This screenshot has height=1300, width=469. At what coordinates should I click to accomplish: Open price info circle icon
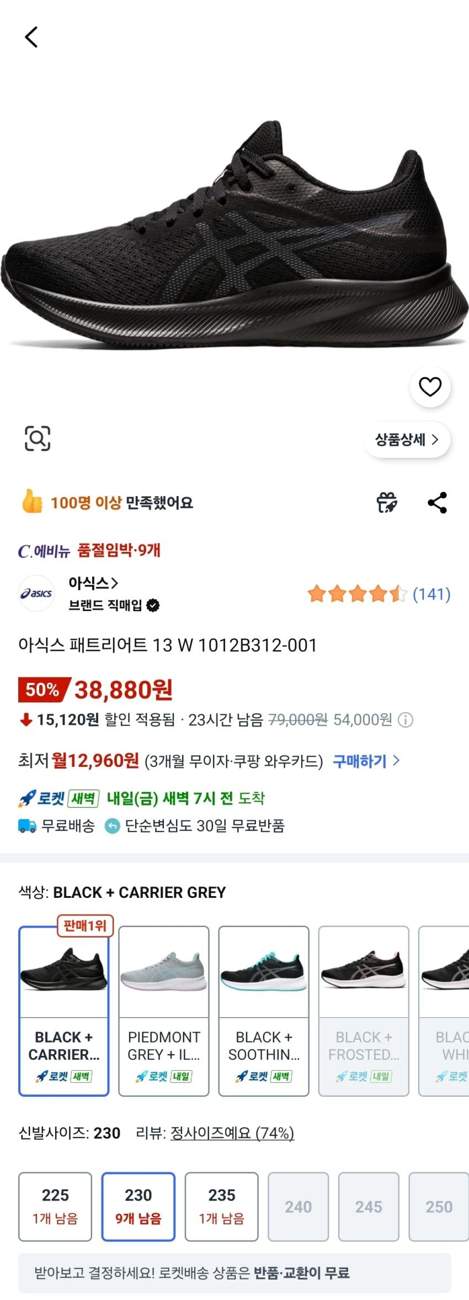[406, 720]
